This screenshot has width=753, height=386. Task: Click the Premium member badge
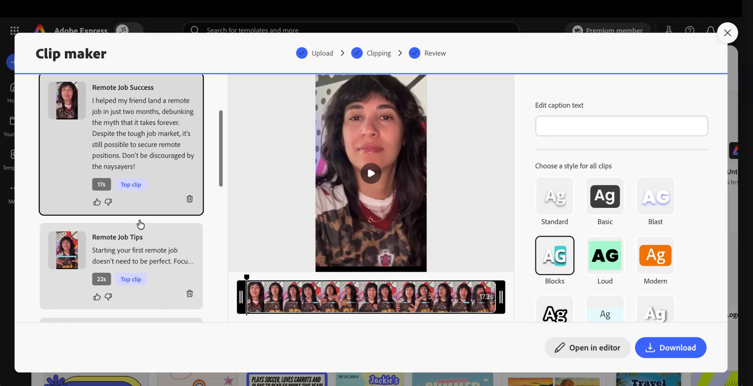click(x=607, y=30)
